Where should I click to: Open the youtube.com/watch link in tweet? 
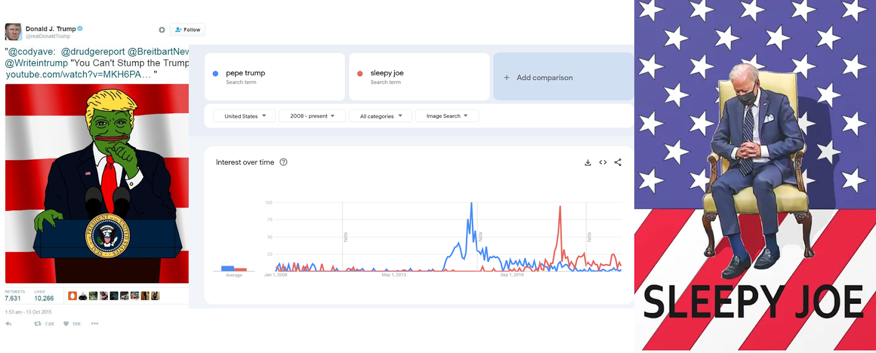78,74
